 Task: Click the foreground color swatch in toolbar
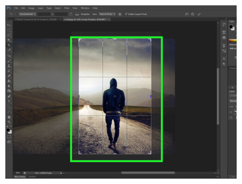[x=8, y=130]
